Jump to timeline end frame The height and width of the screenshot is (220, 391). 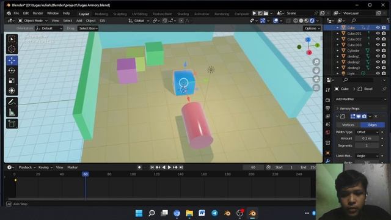(x=181, y=167)
